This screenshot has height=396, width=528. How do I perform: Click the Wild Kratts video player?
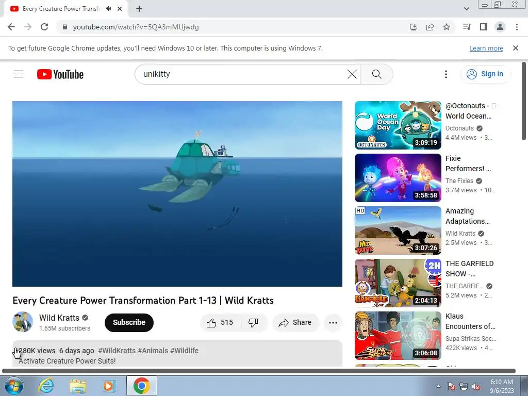tap(177, 194)
